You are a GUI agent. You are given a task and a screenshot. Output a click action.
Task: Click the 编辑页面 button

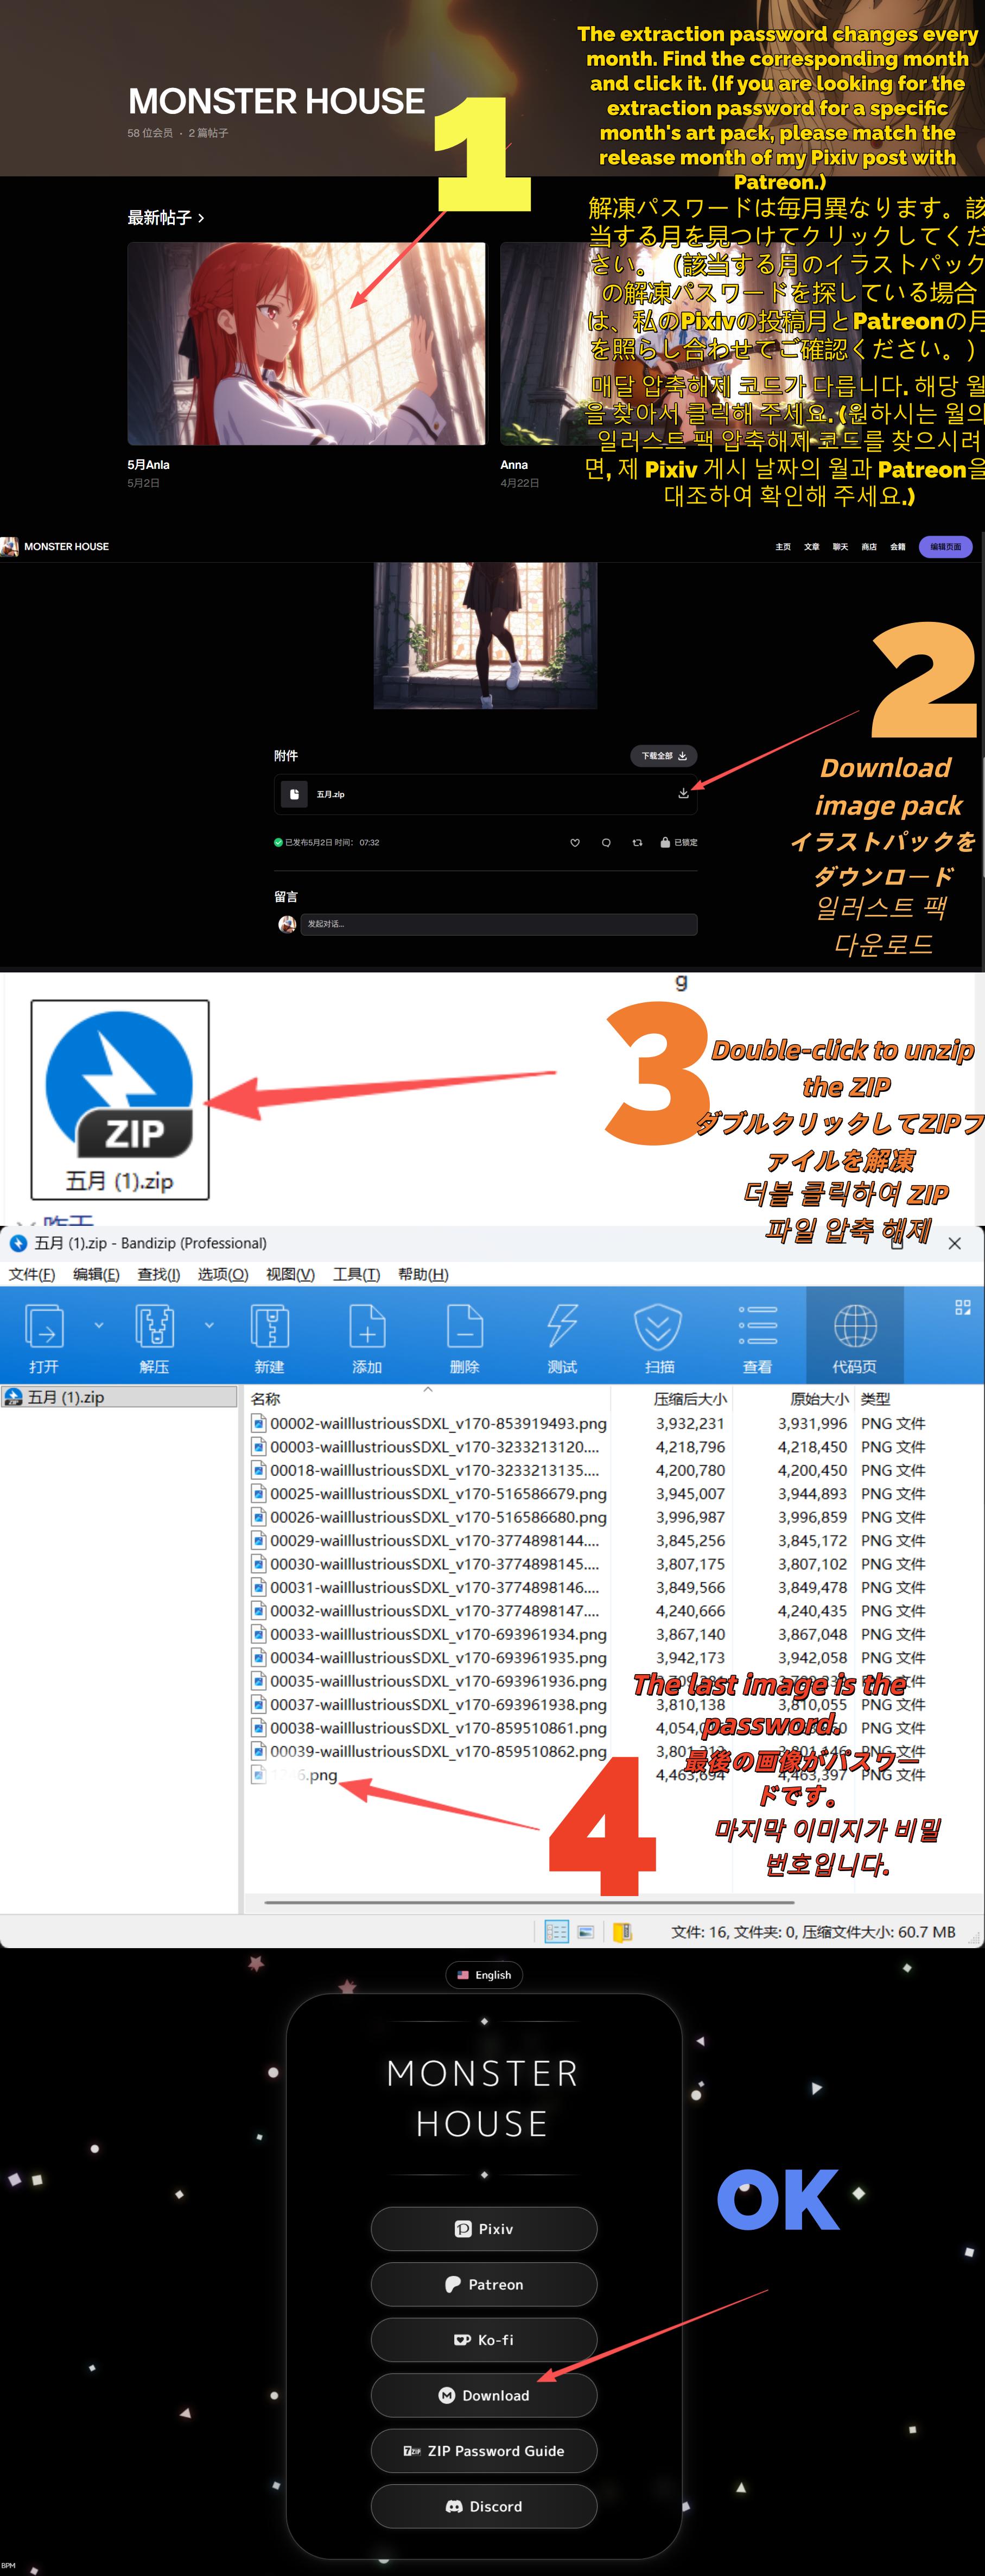pos(945,547)
